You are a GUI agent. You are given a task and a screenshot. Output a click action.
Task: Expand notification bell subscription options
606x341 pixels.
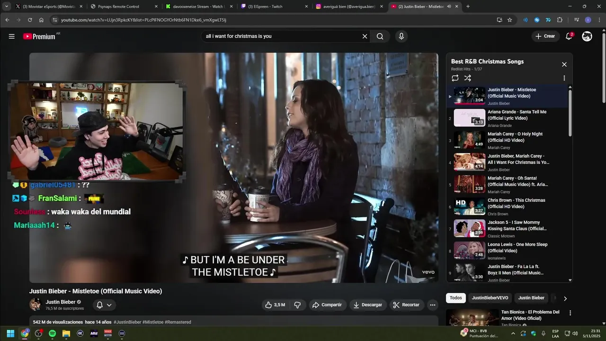[104, 305]
